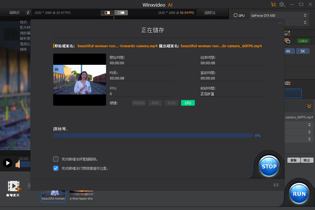Click the 0% progress label
315x210 pixels.
257,136
